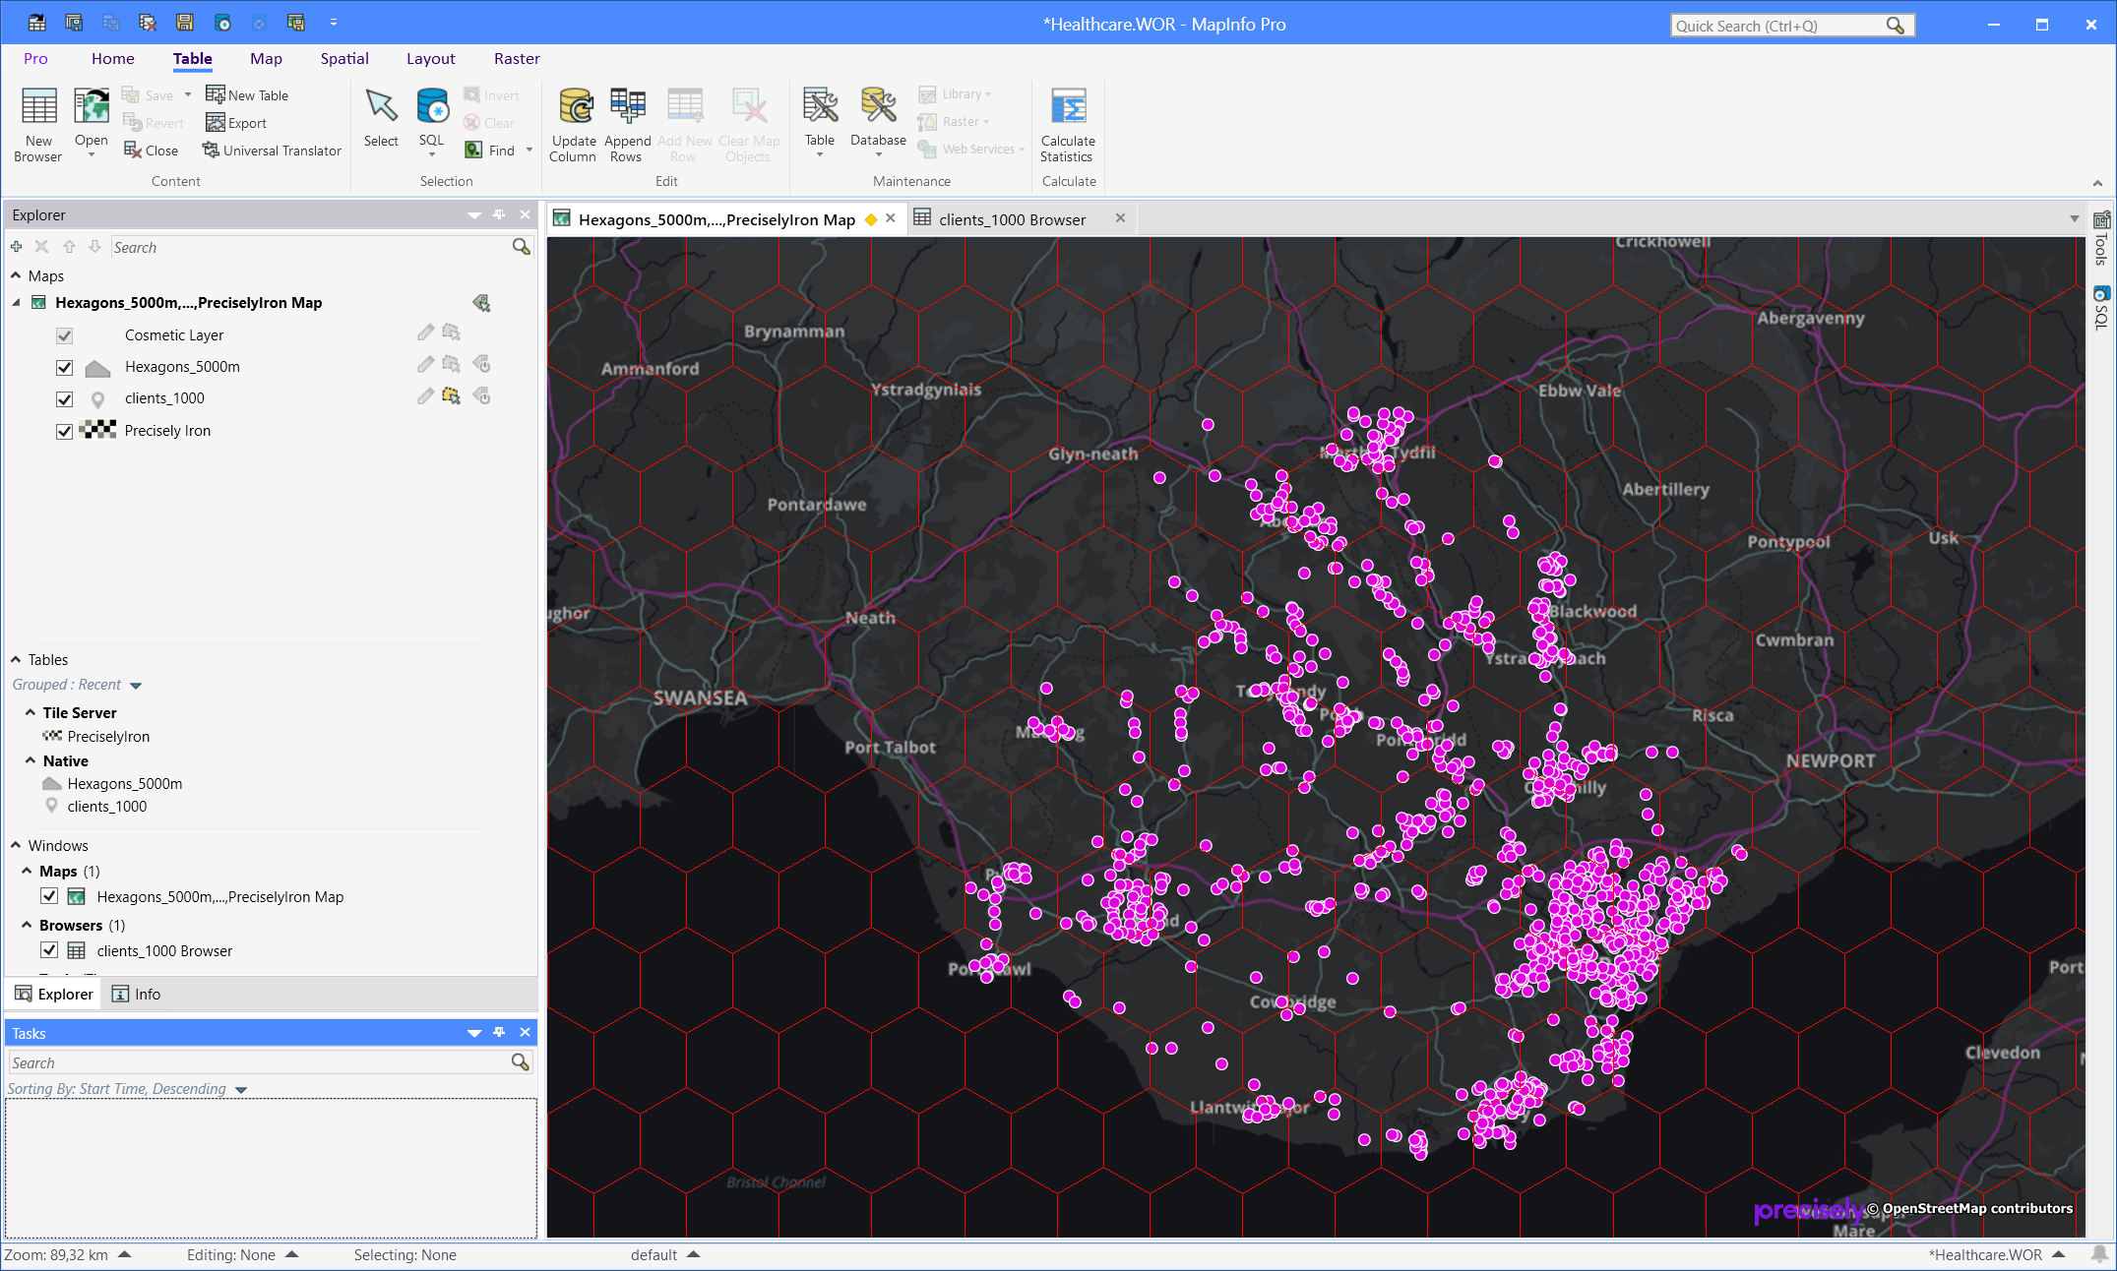Viewport: 2117px width, 1271px height.
Task: Collapse the Tile Server group
Action: click(x=31, y=712)
